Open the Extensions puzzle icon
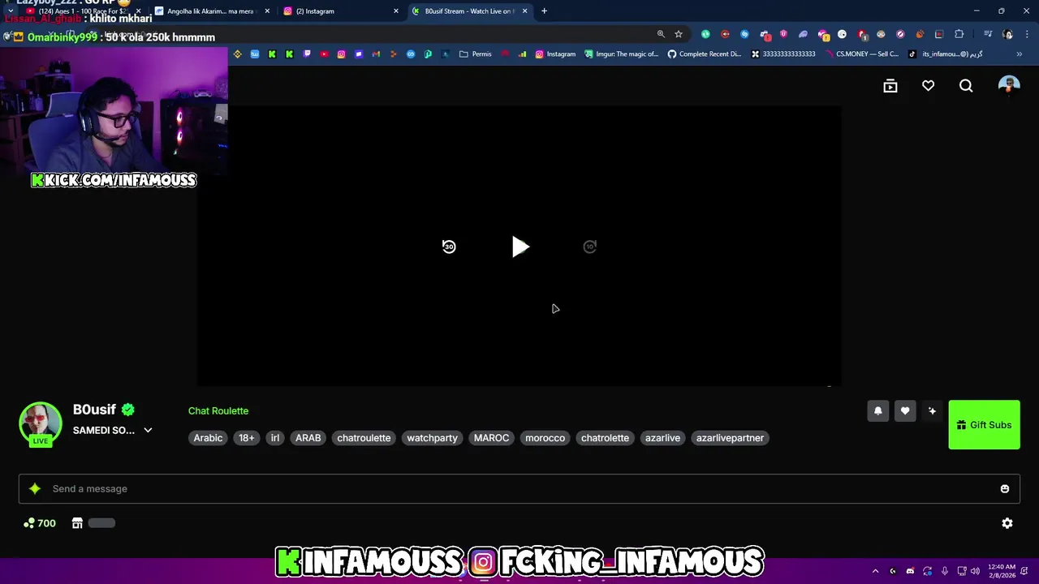 (959, 34)
